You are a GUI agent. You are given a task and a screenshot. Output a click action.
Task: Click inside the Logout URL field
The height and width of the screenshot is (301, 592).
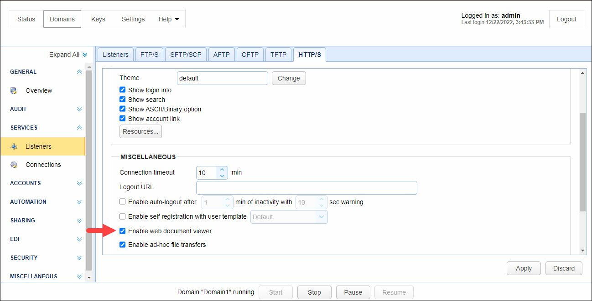coord(306,187)
